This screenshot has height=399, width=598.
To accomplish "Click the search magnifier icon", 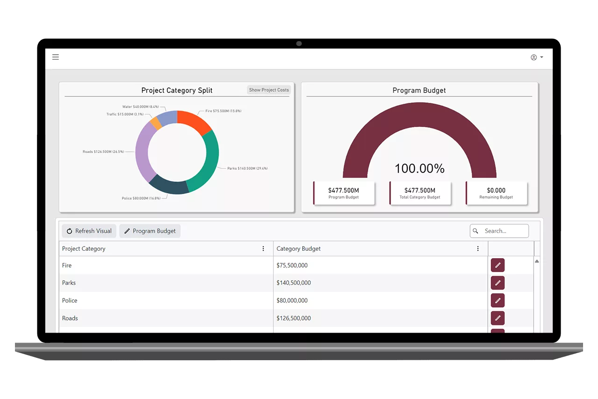I will coord(476,231).
